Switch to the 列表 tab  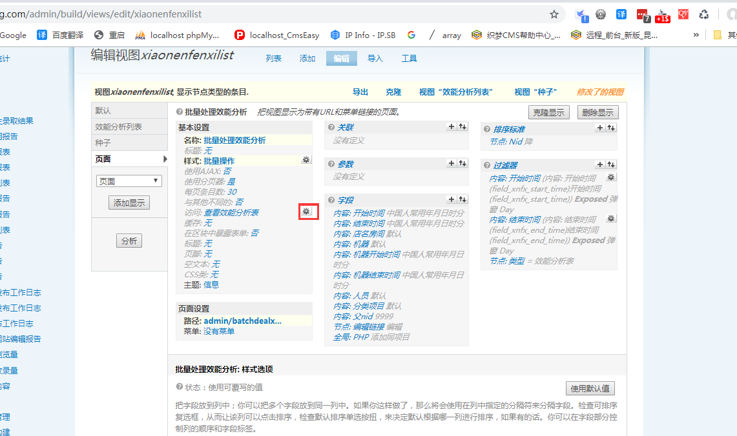tap(274, 59)
